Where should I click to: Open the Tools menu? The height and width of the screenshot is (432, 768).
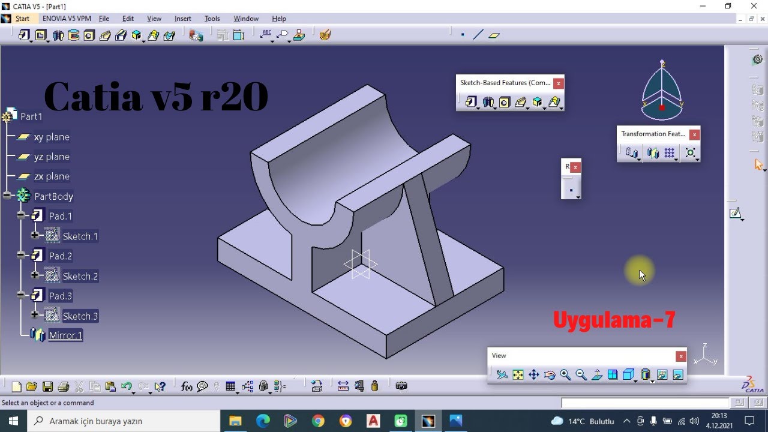tap(212, 19)
